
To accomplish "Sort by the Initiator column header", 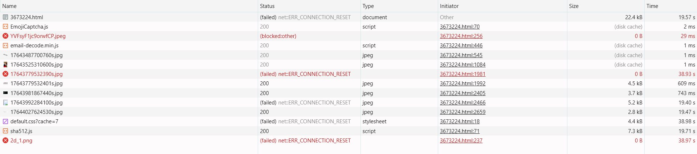I will point(449,6).
